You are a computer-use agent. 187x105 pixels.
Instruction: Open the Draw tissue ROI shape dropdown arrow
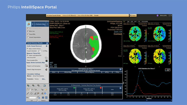48,58
